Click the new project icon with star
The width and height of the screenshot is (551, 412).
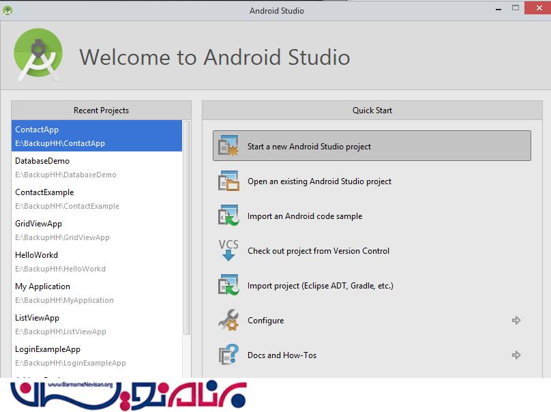tap(228, 147)
